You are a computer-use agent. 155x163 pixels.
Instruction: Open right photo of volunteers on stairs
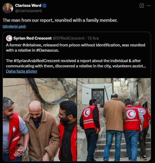114,119
